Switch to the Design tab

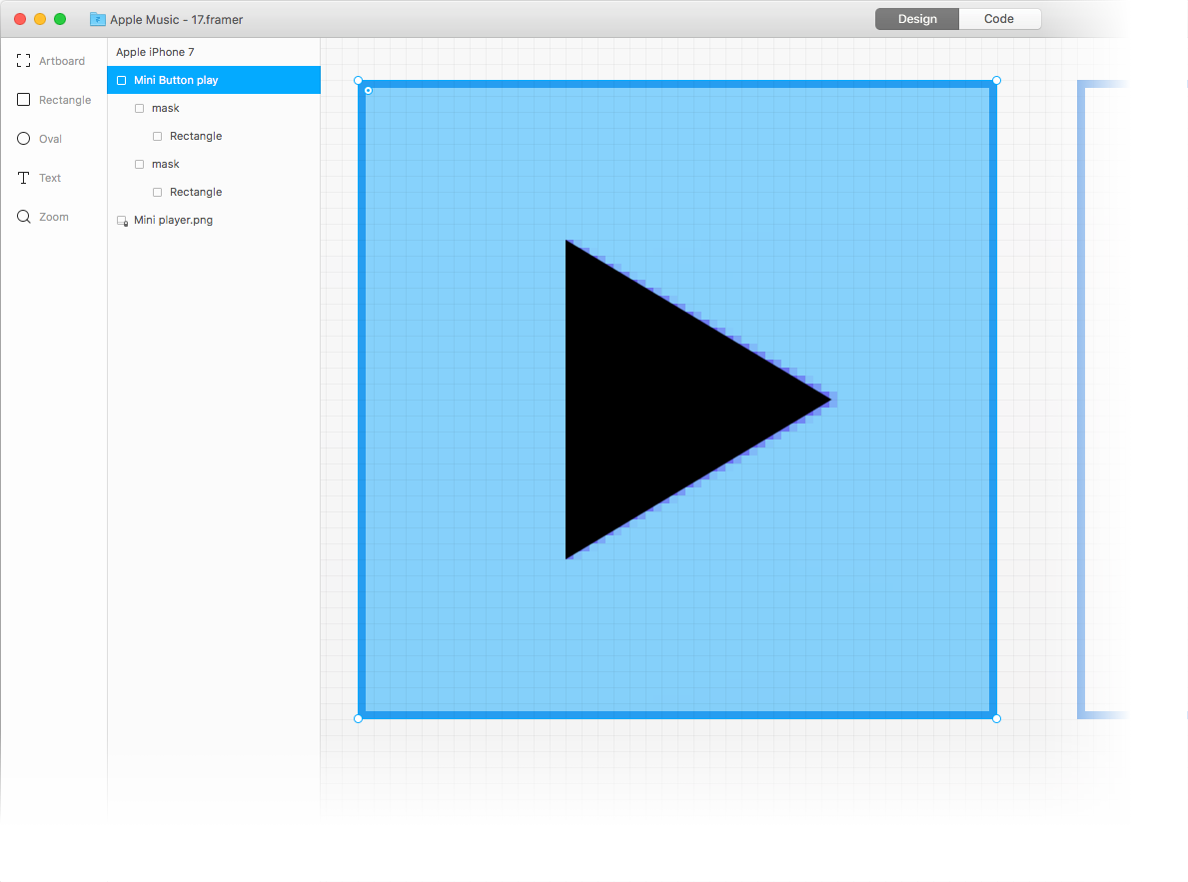[917, 19]
